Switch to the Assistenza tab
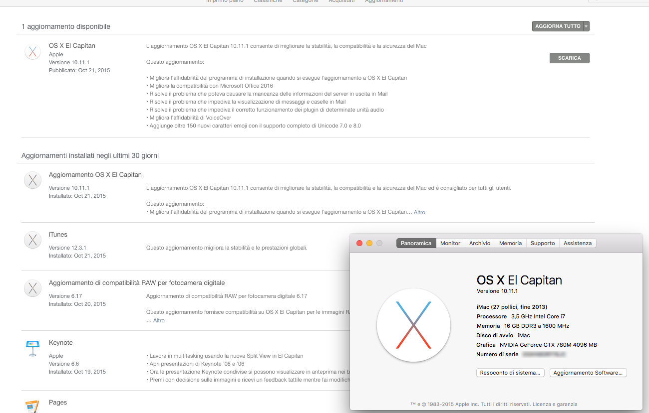The height and width of the screenshot is (413, 649). [x=578, y=243]
